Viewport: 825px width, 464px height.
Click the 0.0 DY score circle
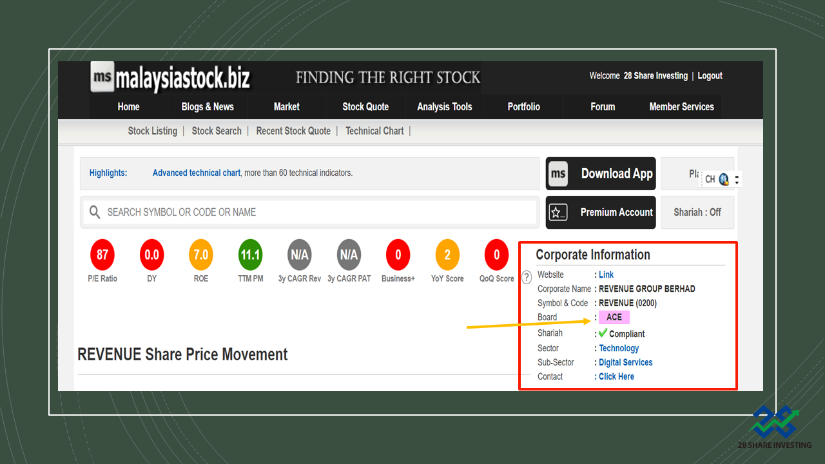[151, 255]
